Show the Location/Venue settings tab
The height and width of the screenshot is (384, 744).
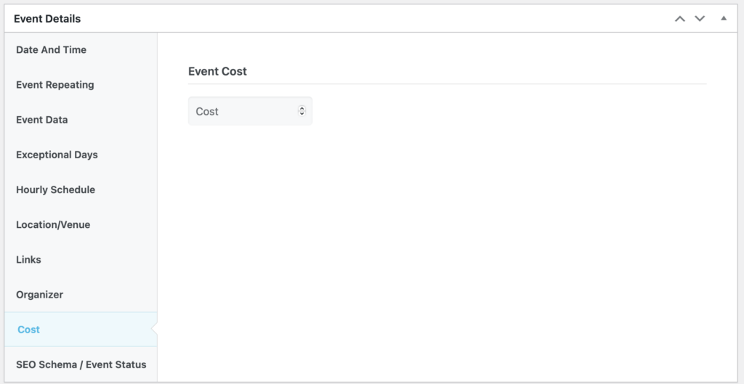click(53, 225)
